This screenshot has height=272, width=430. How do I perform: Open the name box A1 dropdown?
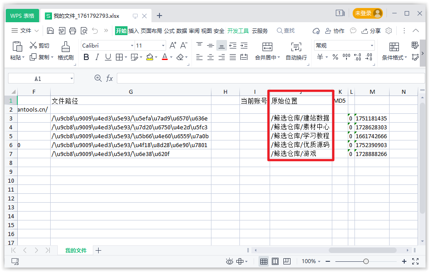click(72, 79)
